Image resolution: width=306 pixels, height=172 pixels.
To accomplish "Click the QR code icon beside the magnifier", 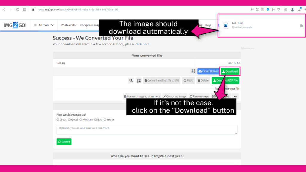I will coord(139,80).
